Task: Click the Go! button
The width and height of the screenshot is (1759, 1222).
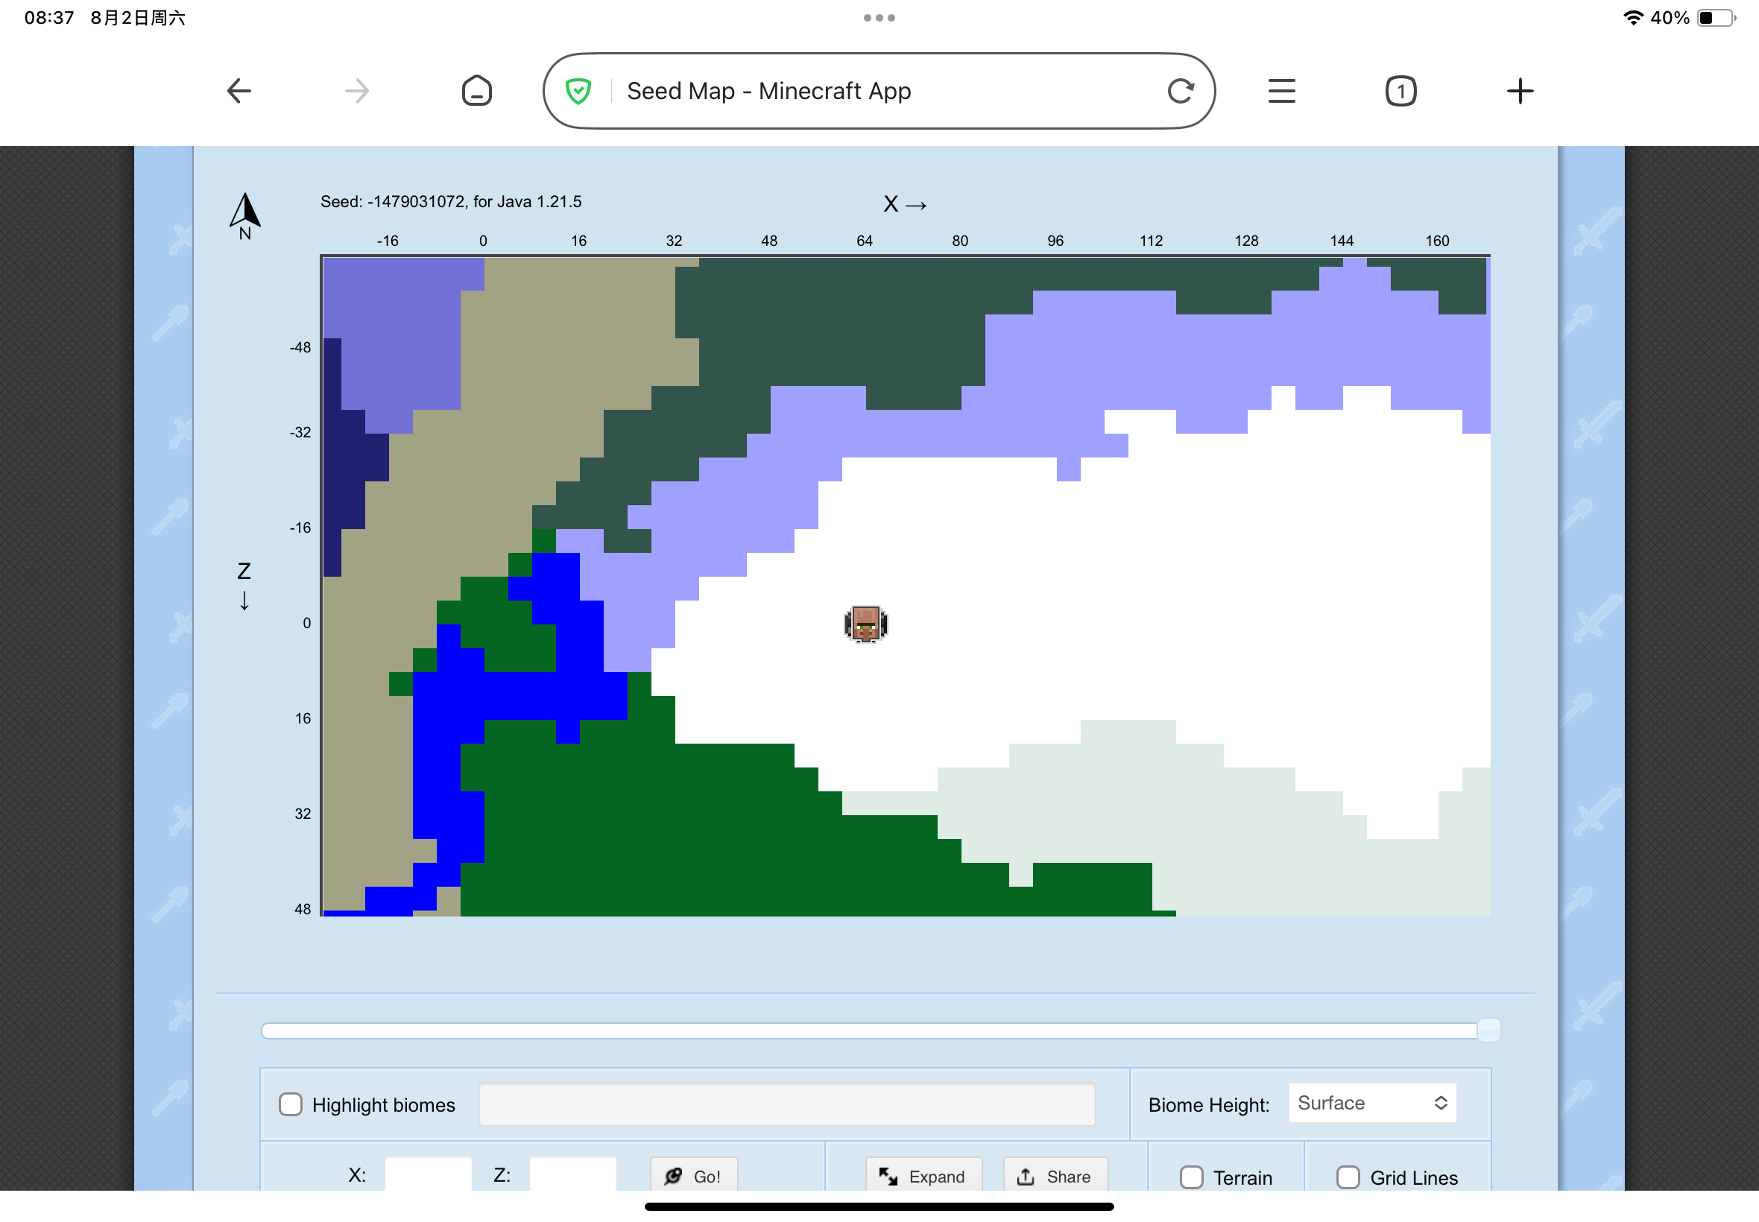Action: 694,1175
